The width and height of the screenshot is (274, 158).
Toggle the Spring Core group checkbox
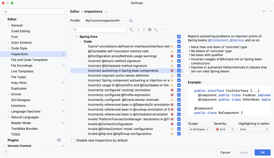pyautogui.click(x=179, y=37)
